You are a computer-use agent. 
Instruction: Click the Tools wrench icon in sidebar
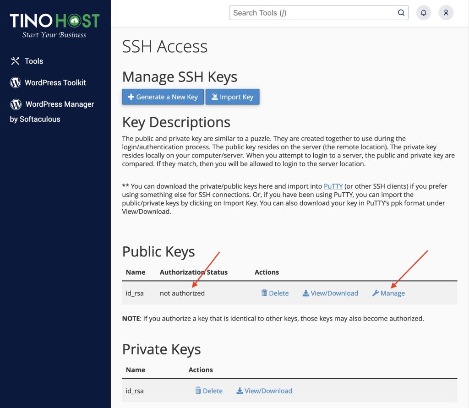(15, 61)
